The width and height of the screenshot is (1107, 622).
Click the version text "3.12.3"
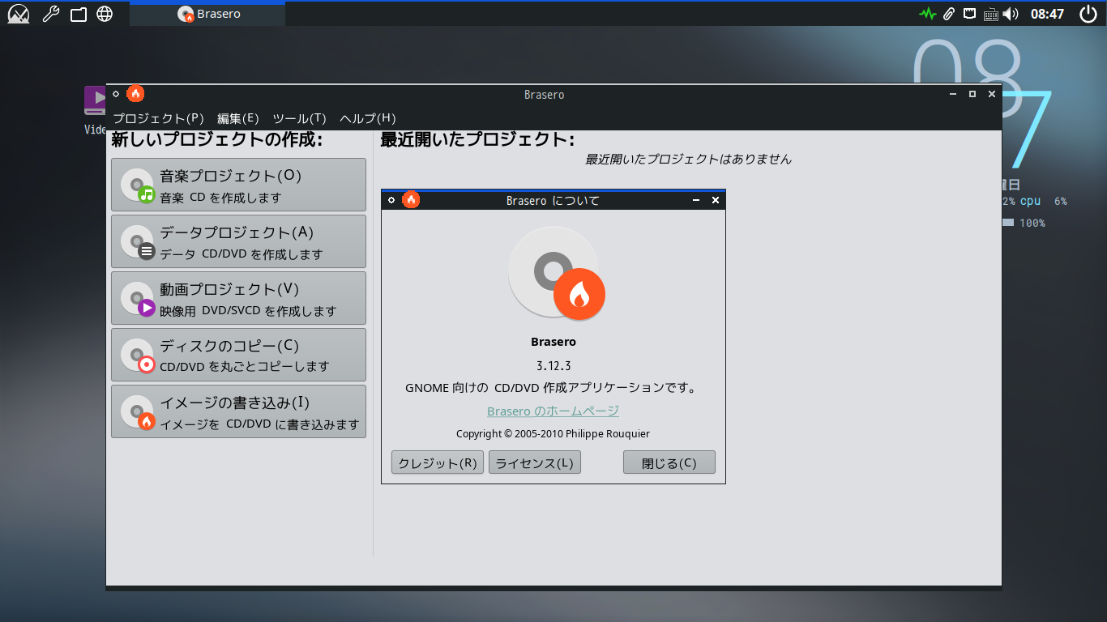coord(553,365)
